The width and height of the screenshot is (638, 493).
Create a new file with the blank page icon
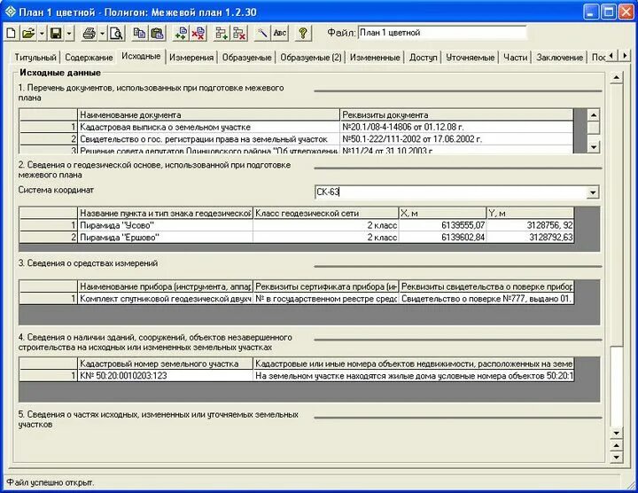[11, 33]
